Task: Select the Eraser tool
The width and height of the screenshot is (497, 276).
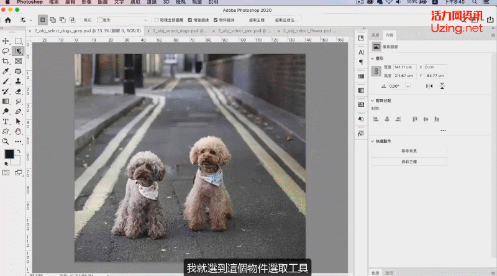Action: pos(19,91)
